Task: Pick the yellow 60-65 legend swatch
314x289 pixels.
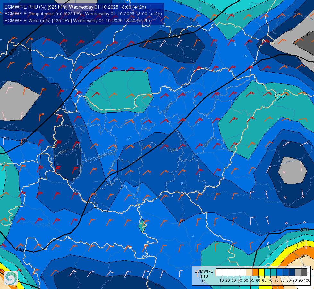Action: [x=261, y=272]
